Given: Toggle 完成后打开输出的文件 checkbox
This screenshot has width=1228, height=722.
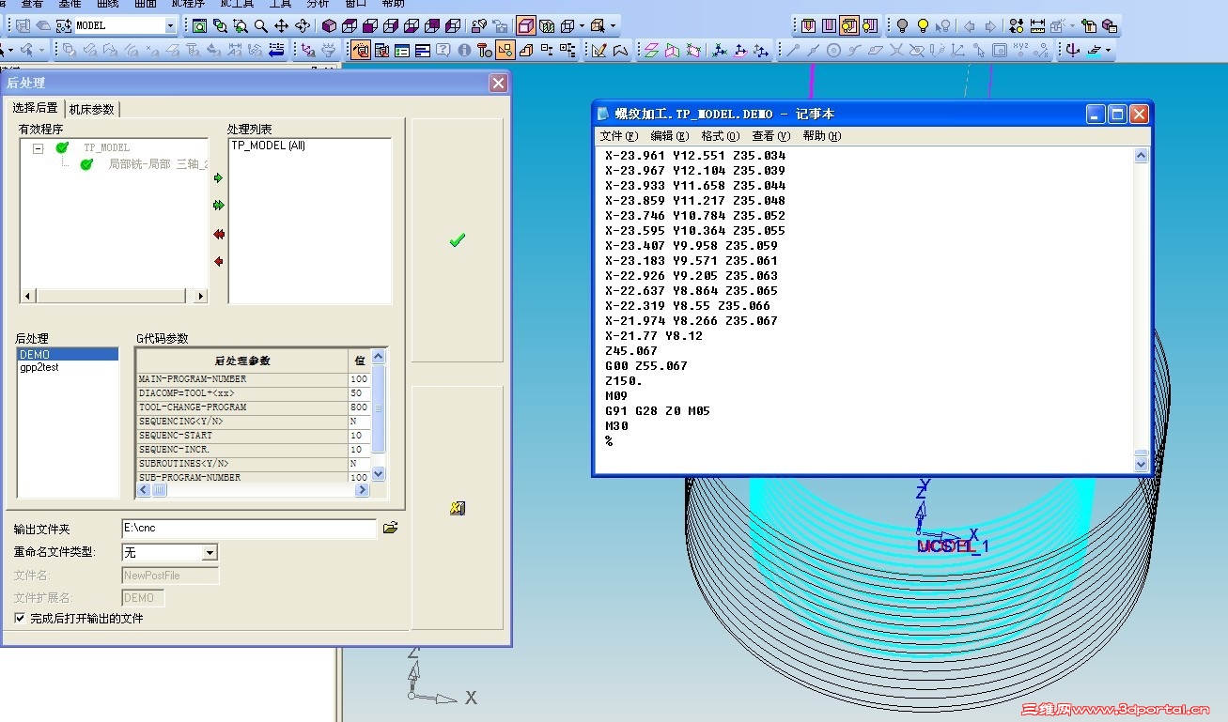Looking at the screenshot, I should click(21, 619).
